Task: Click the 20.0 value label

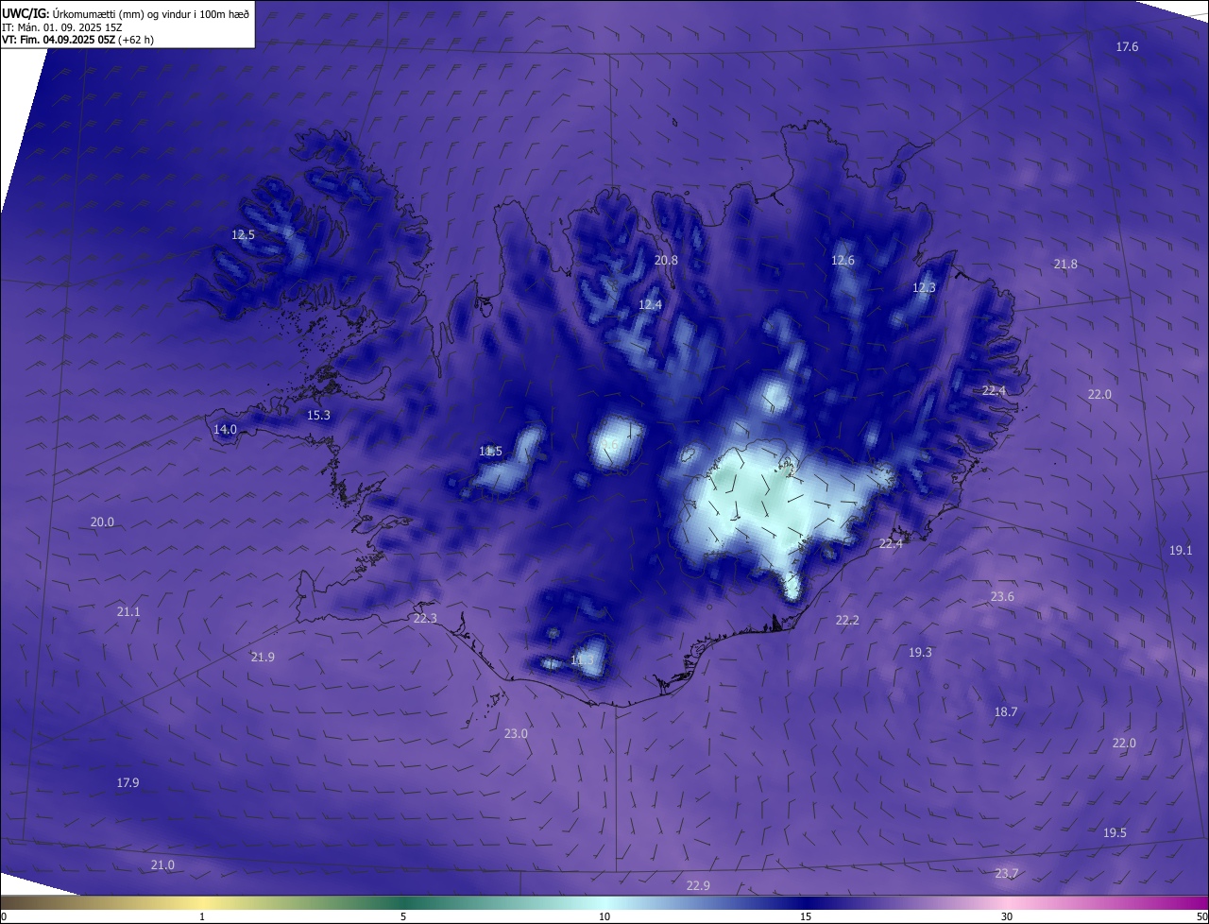Action: pos(102,522)
